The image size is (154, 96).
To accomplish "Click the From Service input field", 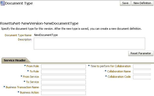I will tap(63, 77).
